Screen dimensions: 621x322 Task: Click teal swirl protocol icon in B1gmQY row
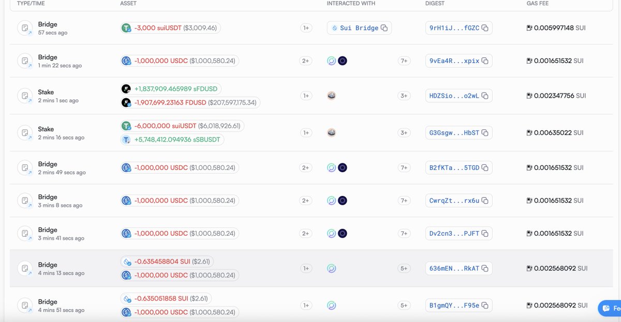pyautogui.click(x=332, y=305)
